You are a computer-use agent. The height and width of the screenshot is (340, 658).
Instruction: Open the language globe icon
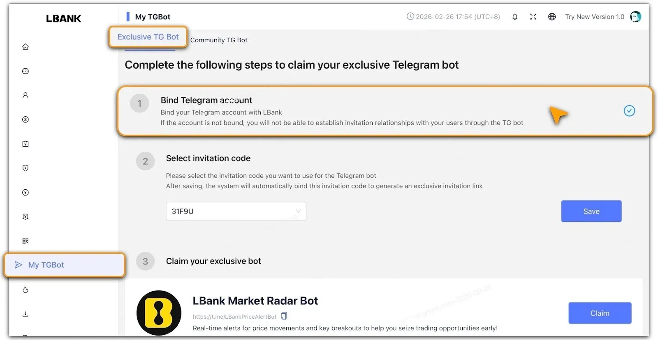(x=552, y=17)
